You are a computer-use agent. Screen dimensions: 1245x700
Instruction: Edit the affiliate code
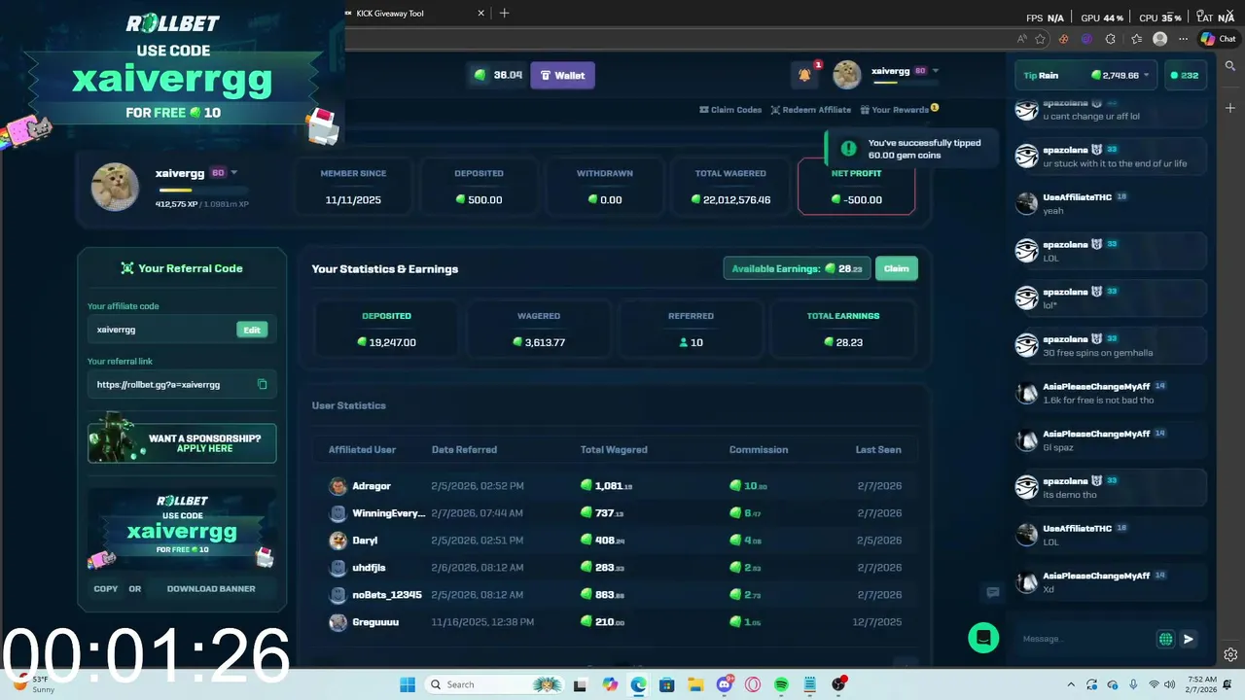pyautogui.click(x=252, y=330)
